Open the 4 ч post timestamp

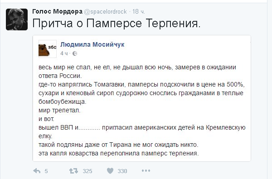(64, 53)
